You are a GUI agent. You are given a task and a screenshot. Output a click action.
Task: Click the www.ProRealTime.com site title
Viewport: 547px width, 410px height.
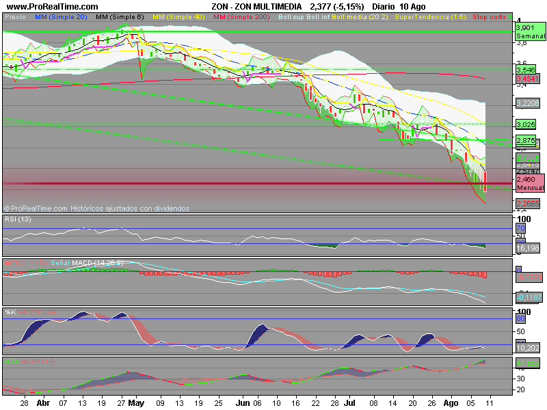(x=53, y=7)
